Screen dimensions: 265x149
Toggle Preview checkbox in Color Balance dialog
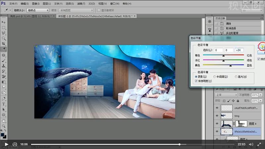(x=259, y=59)
